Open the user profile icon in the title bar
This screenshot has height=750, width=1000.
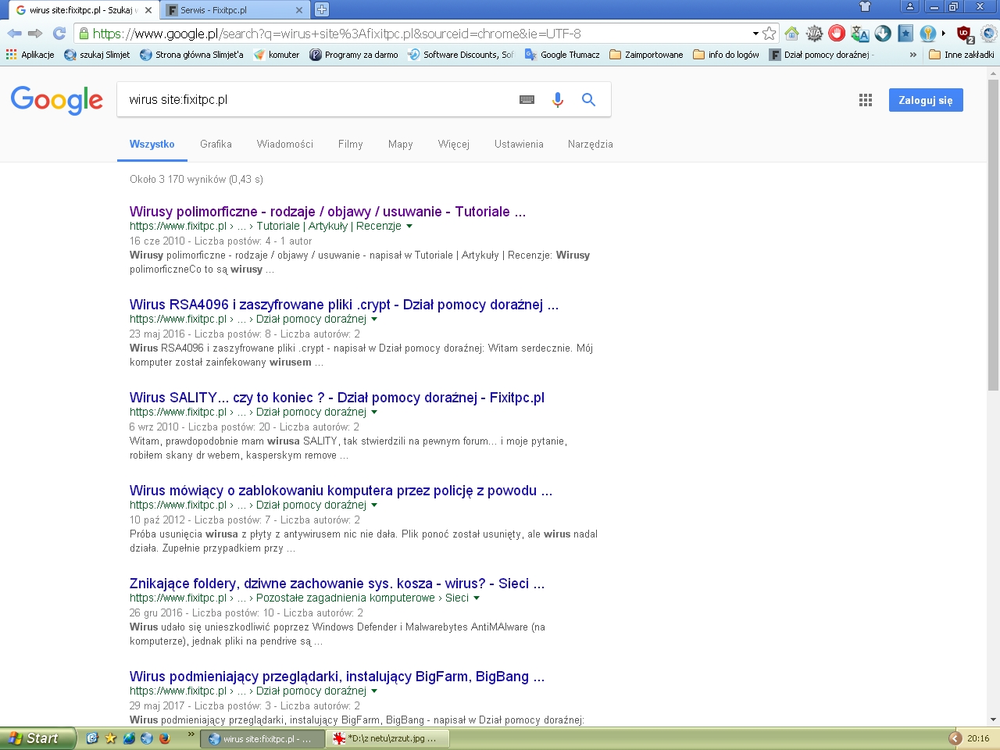click(x=910, y=7)
